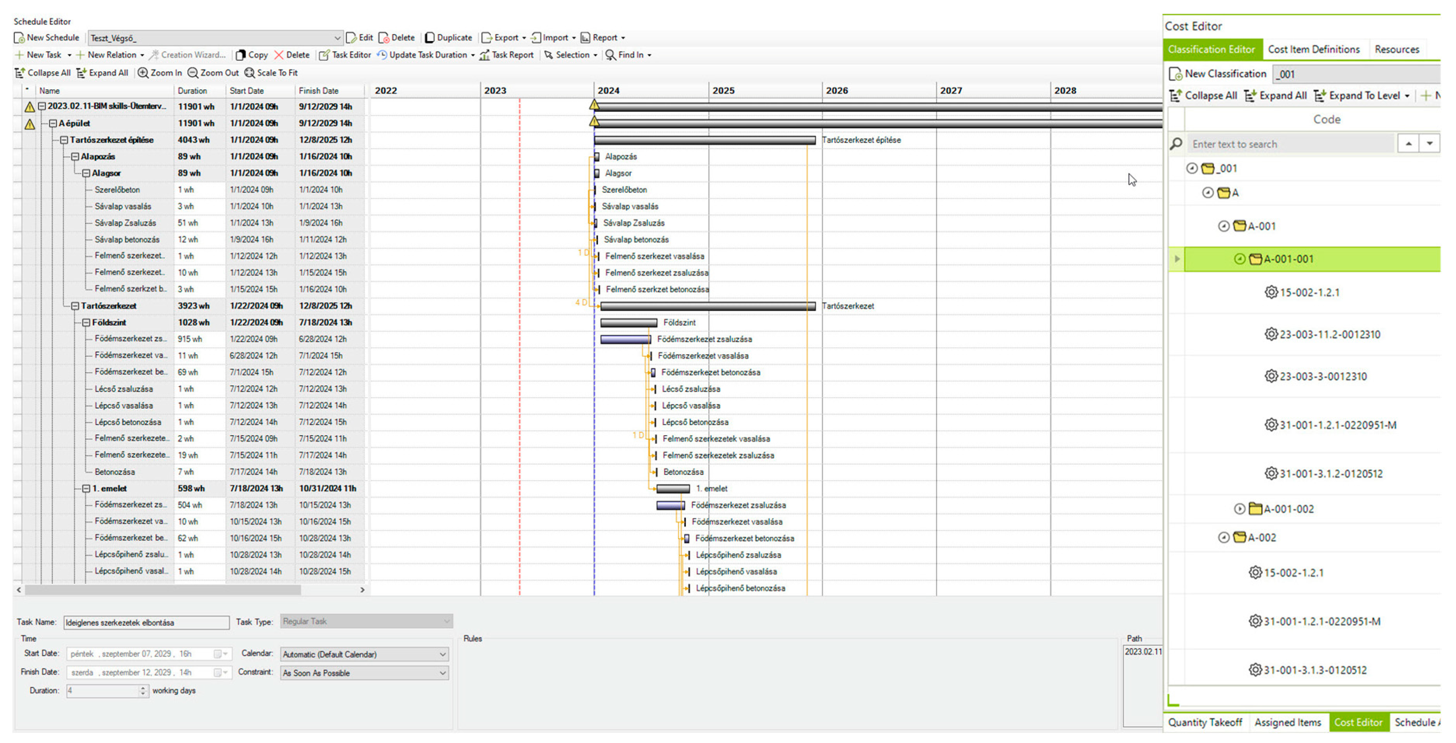
Task: Click Duplicate schedule icon
Action: (430, 38)
